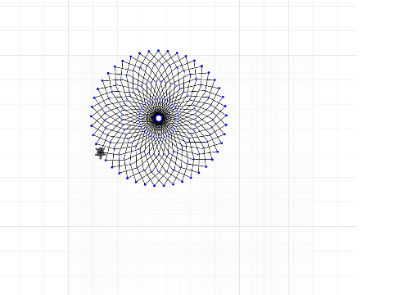Select the gray turtle sprite on canvas
Screen dimensions: 393x295
click(101, 153)
